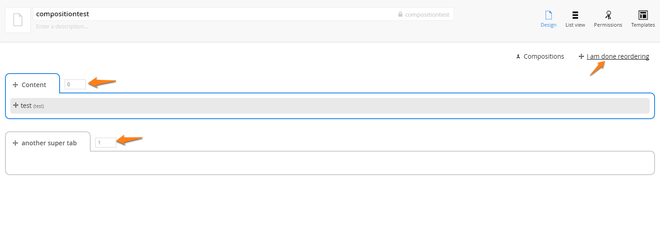Click I am done reordering link
Screen dimensions: 660x227
coord(618,56)
